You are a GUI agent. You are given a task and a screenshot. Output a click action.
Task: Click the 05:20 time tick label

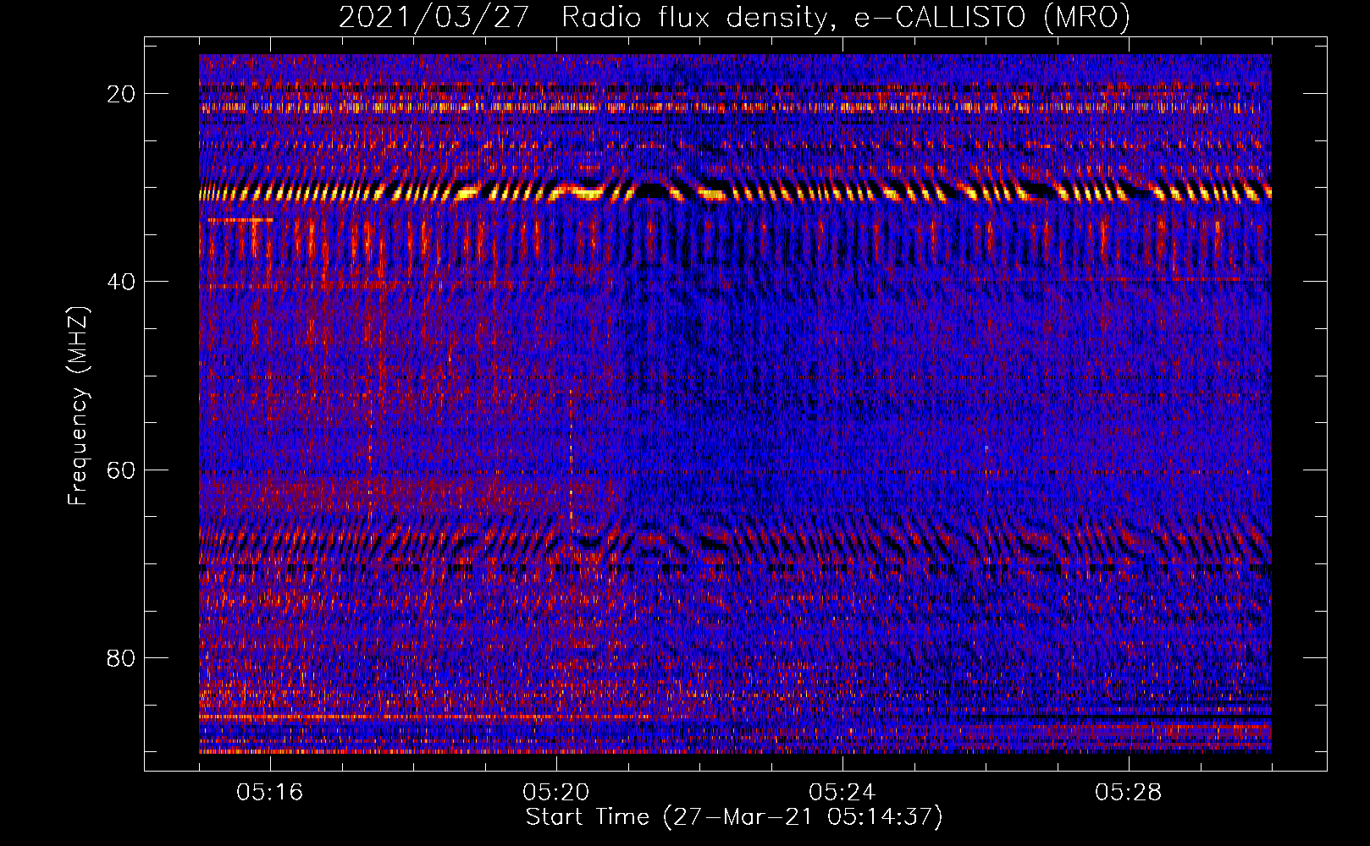pyautogui.click(x=556, y=793)
